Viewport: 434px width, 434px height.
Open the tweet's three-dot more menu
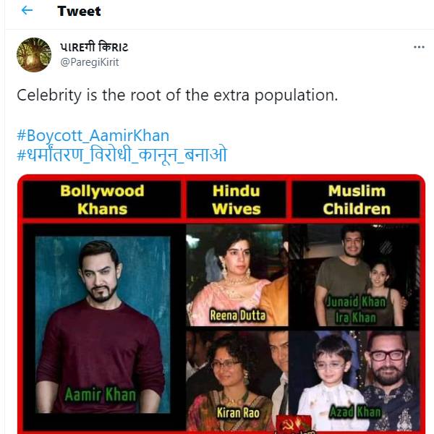point(419,47)
